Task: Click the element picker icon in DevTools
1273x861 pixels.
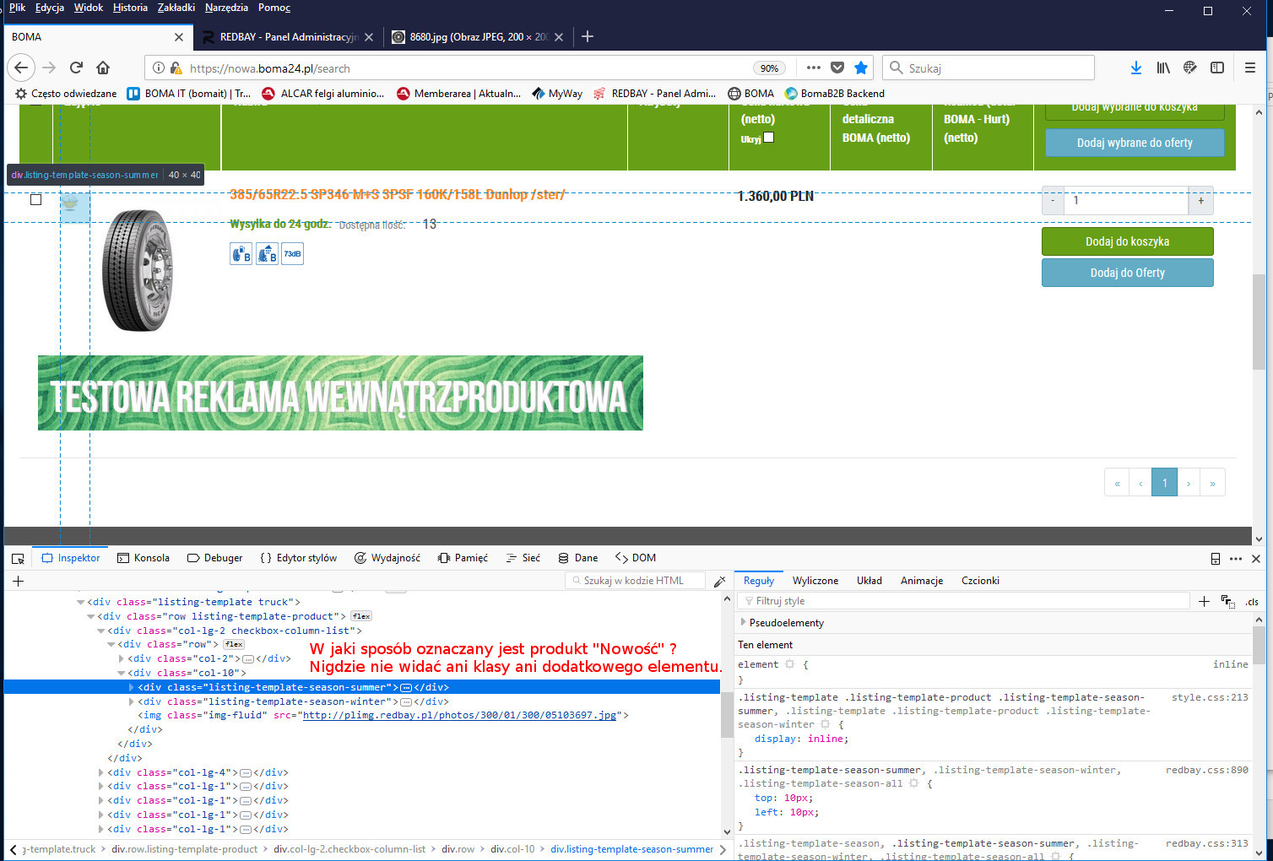Action: [18, 559]
